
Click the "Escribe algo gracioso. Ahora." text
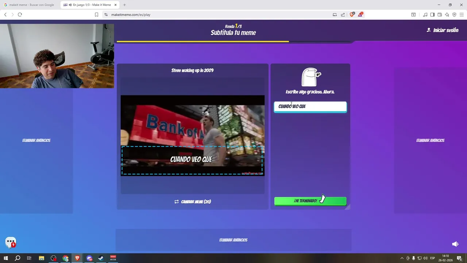(x=310, y=92)
